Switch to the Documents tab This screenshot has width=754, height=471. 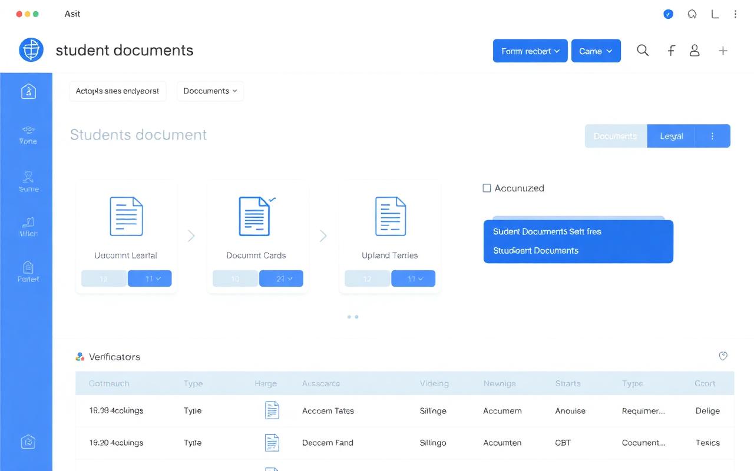click(616, 136)
